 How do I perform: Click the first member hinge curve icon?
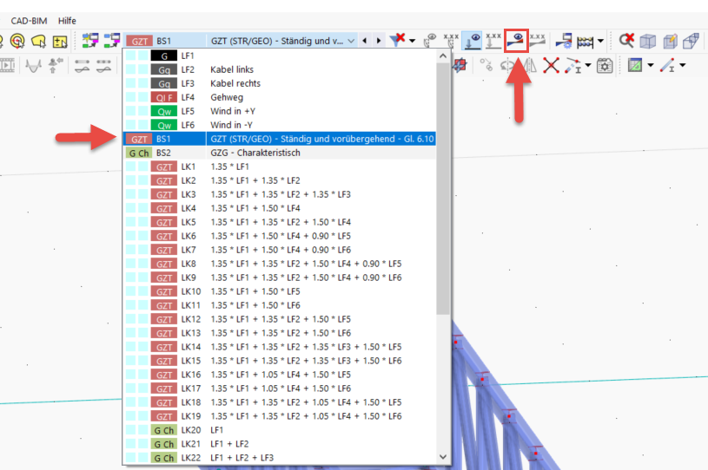(83, 66)
